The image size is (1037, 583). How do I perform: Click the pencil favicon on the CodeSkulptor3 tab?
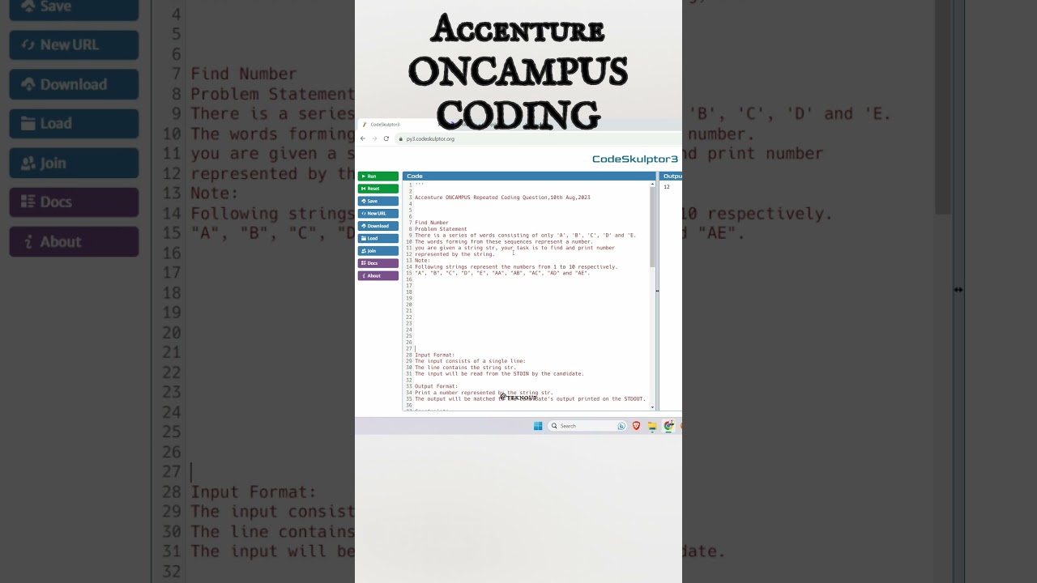365,125
